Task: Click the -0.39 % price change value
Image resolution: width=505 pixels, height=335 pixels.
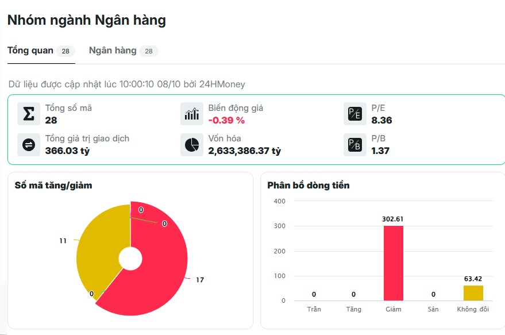Action: click(x=226, y=121)
